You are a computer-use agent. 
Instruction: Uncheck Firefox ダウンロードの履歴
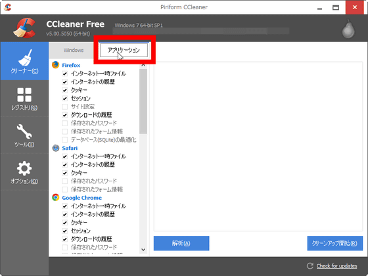(65, 115)
